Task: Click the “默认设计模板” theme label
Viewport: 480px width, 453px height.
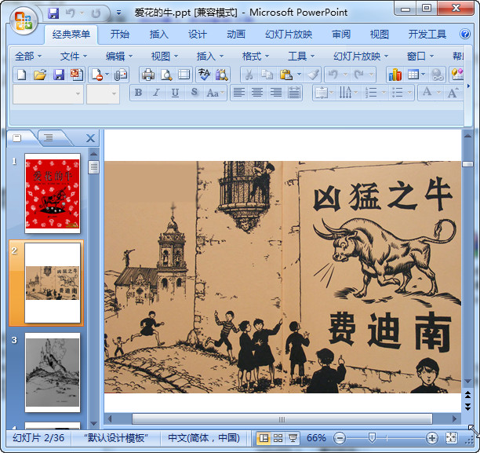Action: (x=116, y=438)
